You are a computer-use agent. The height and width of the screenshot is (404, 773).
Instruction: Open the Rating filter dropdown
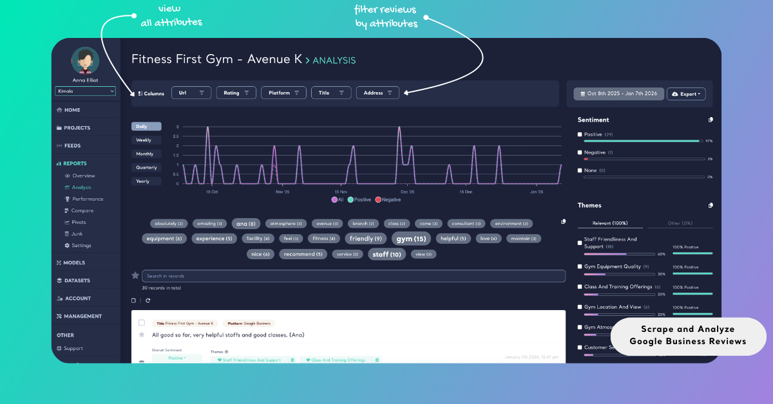236,93
